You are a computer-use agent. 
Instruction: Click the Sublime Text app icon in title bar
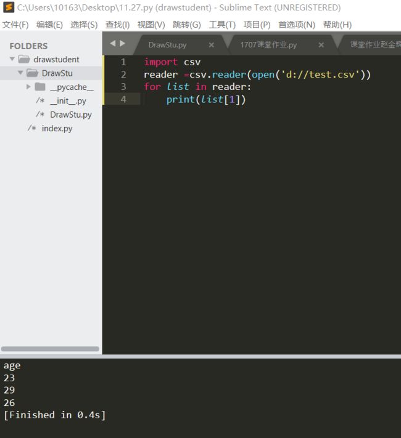(x=9, y=7)
